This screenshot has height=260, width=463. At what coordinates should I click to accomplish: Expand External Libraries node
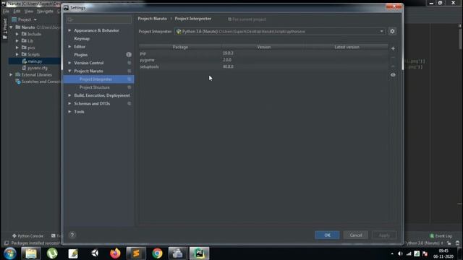(11, 75)
